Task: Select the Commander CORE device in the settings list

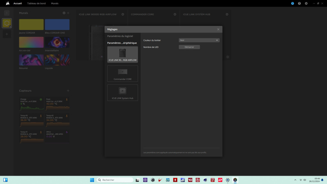Action: (x=122, y=73)
